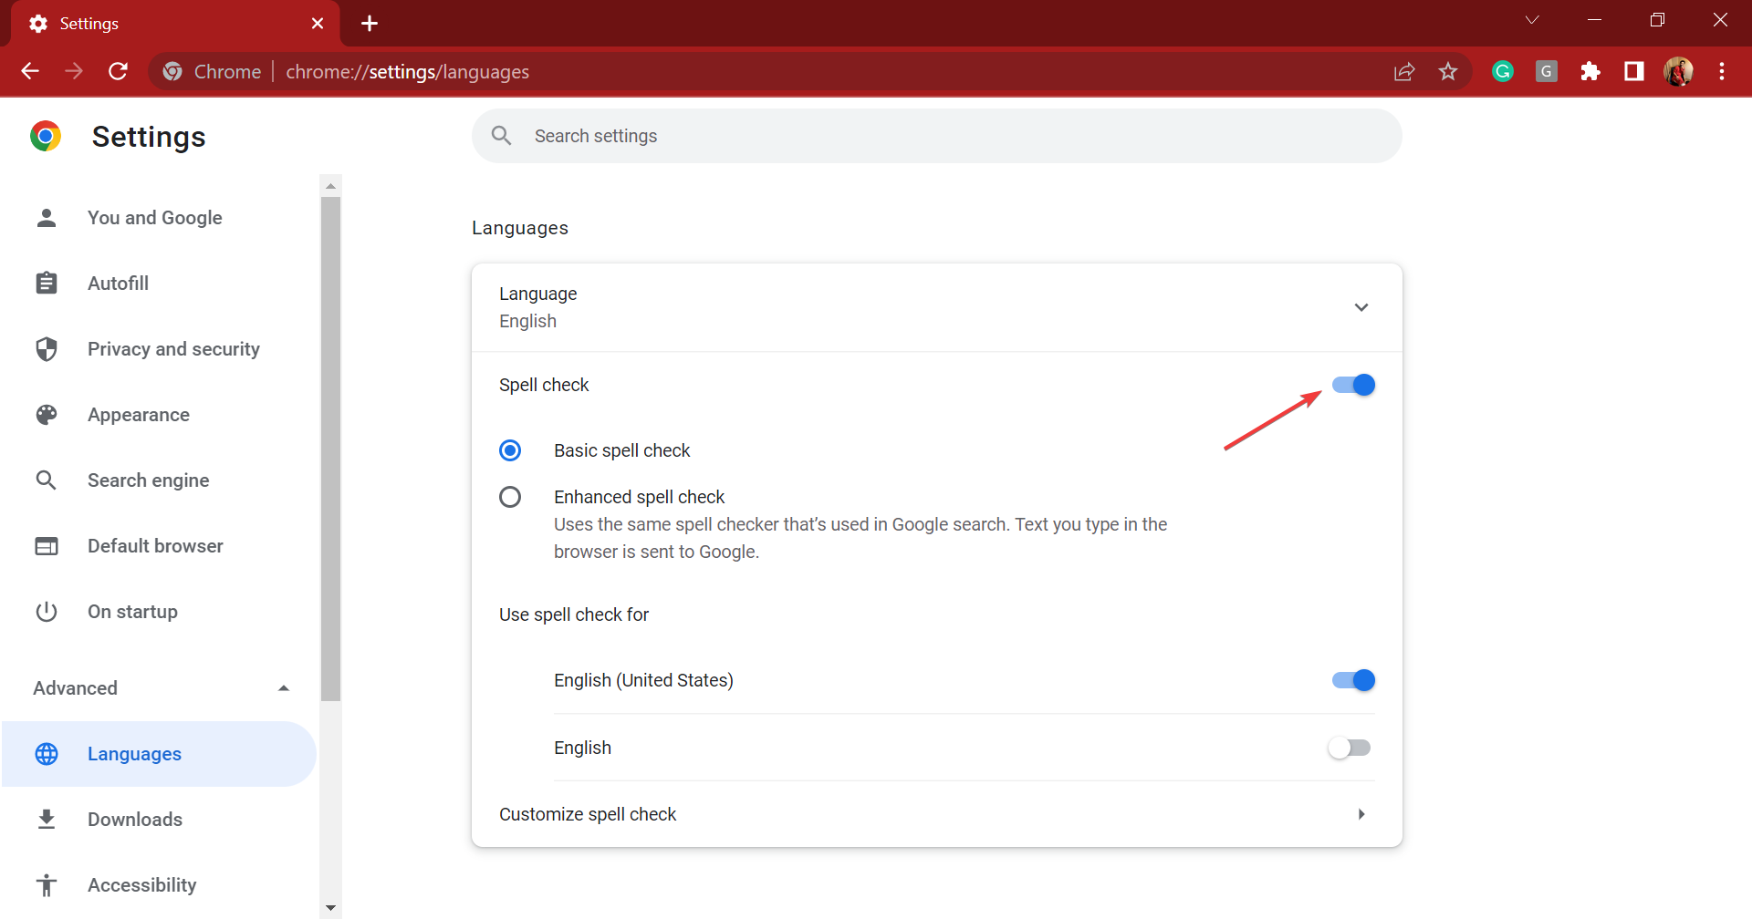
Task: Collapse the Advanced section in sidebar
Action: [x=284, y=688]
